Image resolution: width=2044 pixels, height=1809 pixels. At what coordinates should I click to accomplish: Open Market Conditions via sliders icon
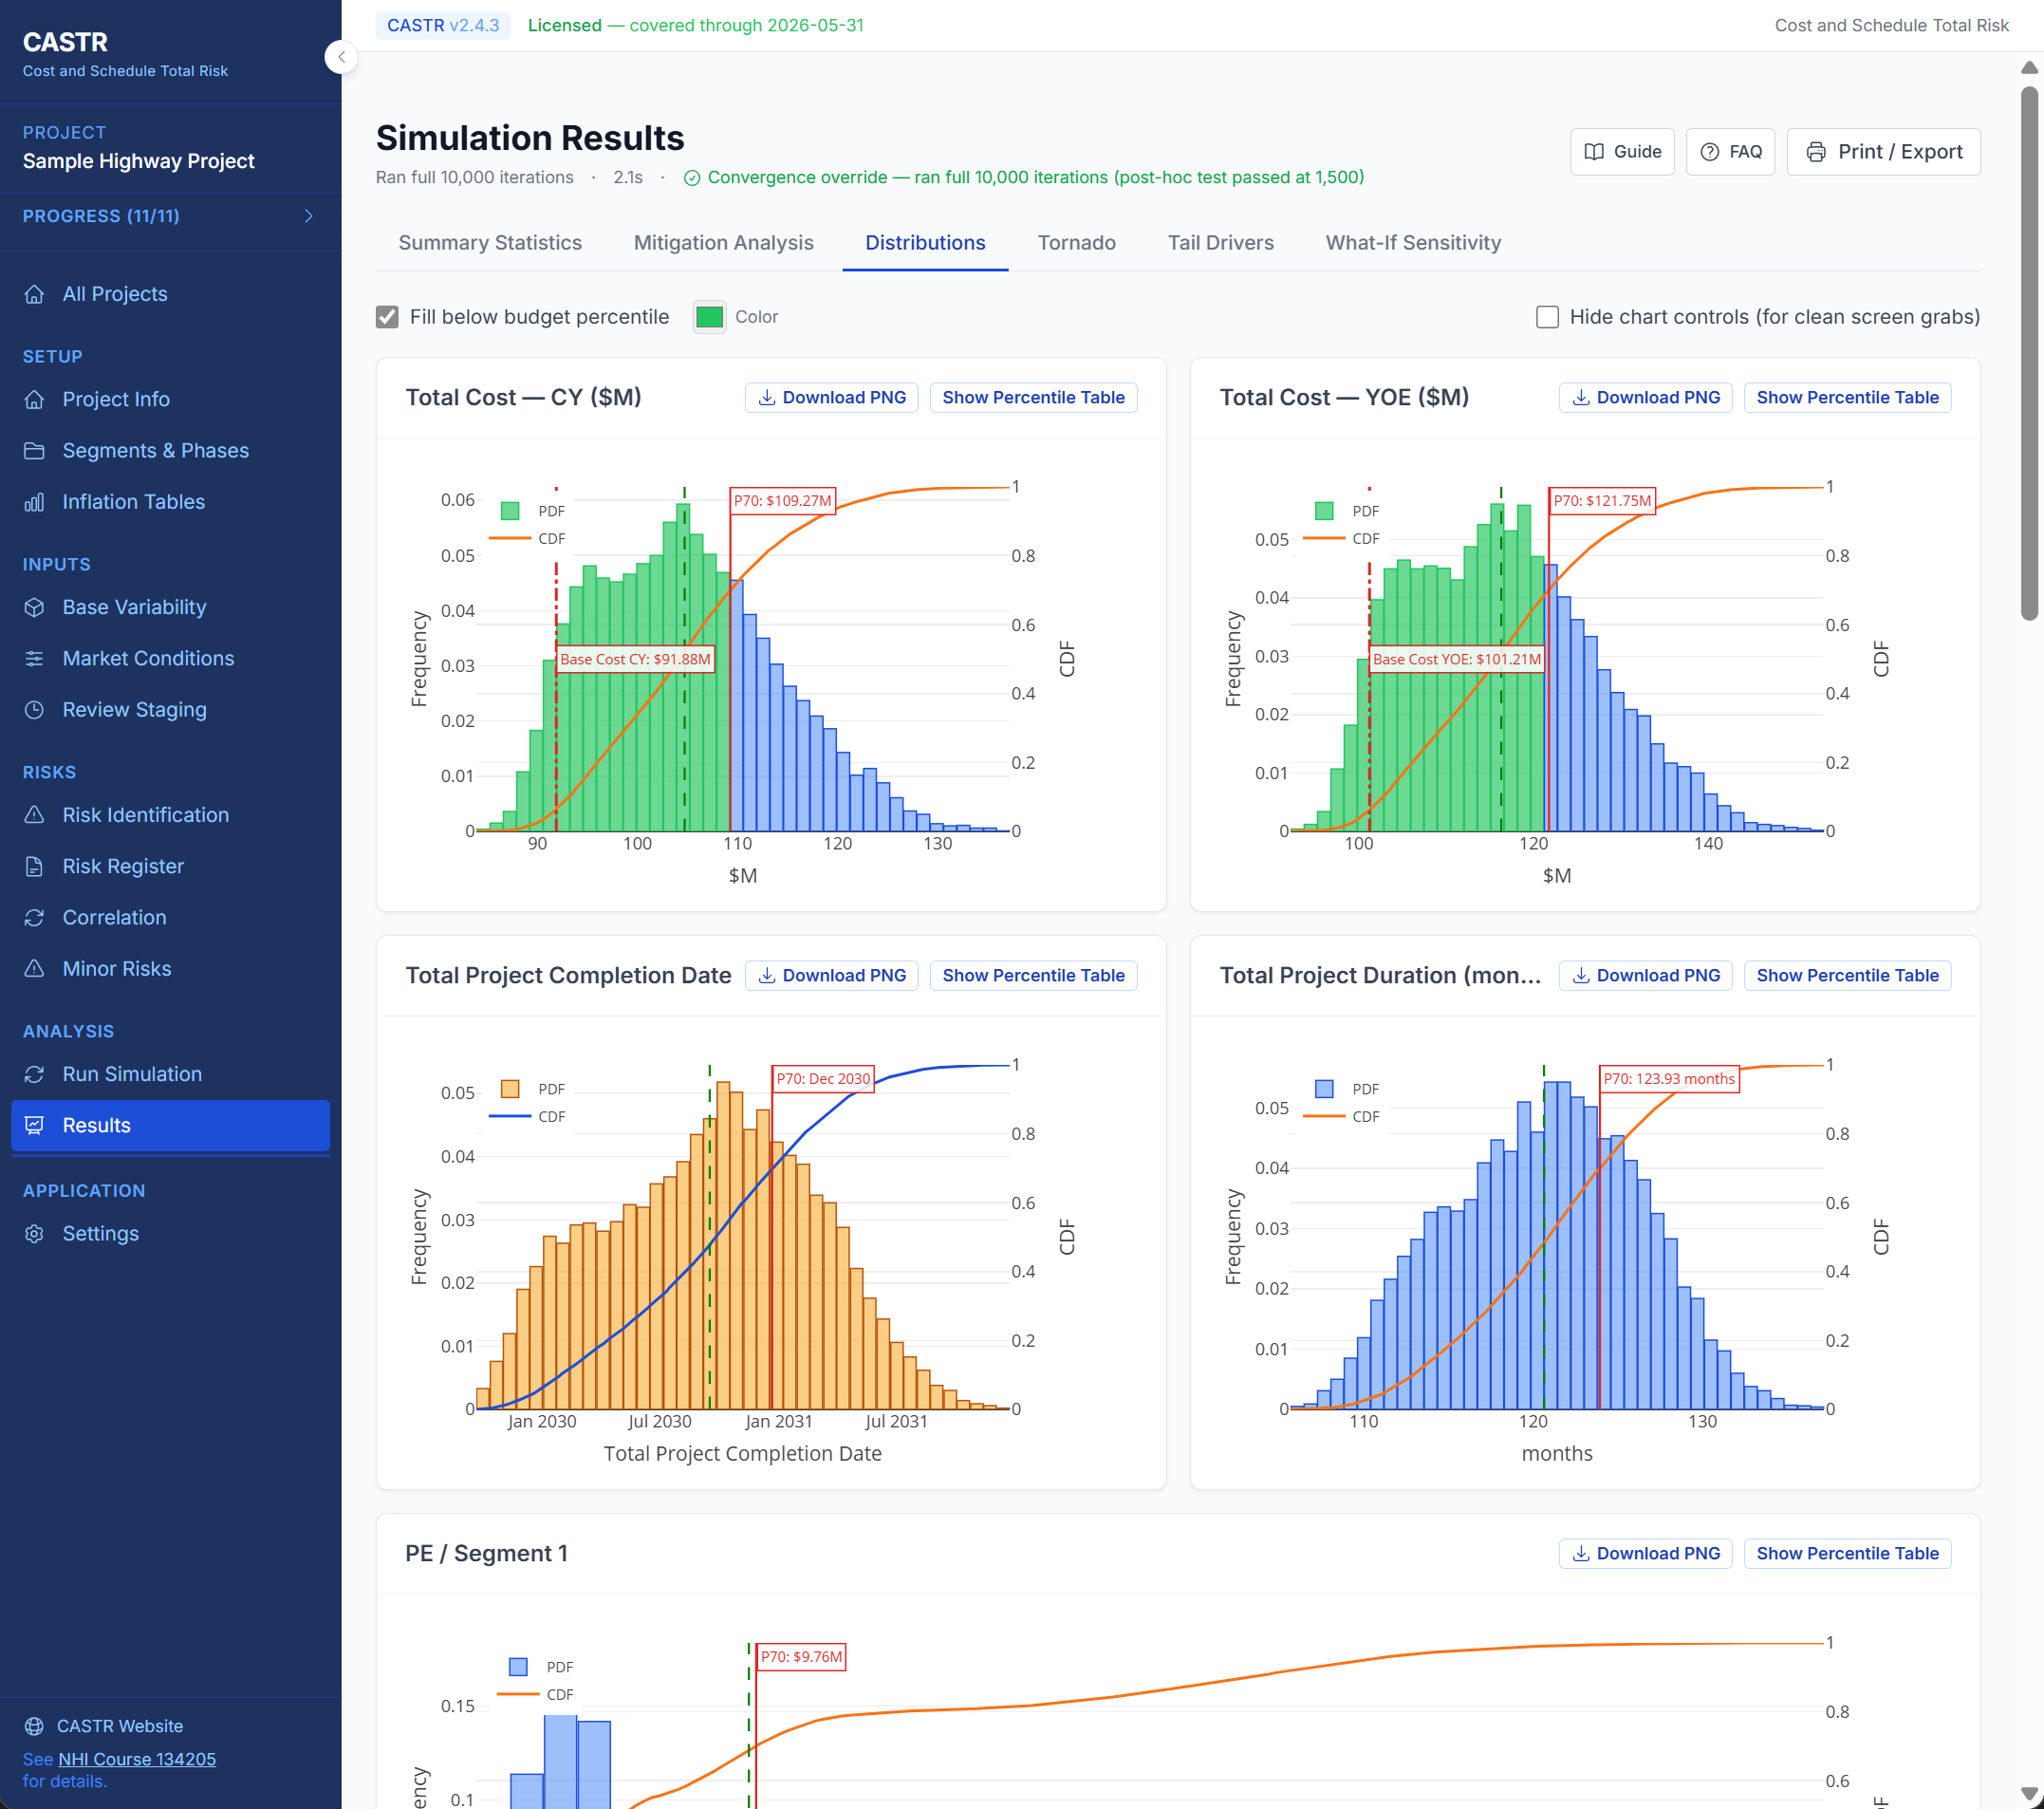(36, 658)
